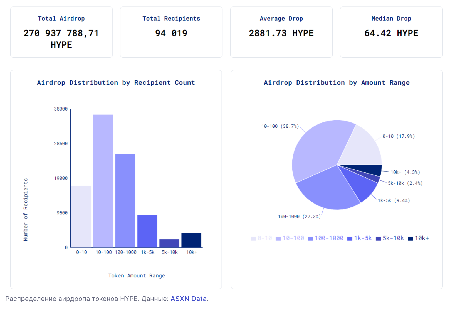This screenshot has height=311, width=455.
Task: Click the Median Drop card title
Action: tap(391, 19)
